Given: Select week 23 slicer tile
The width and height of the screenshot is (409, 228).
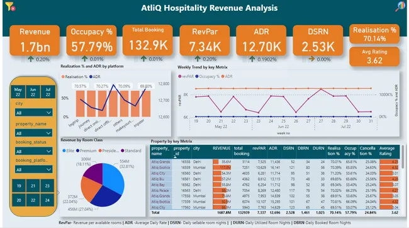Looking at the screenshot, I should pyautogui.click(x=47, y=186).
